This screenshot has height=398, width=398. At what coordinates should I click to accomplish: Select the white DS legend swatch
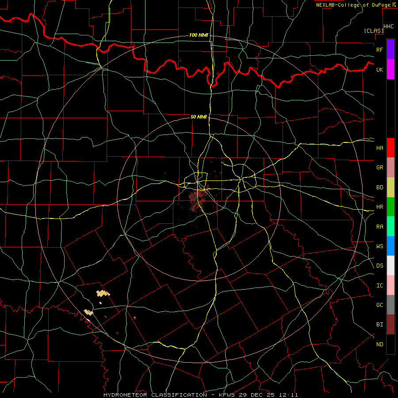coord(390,265)
